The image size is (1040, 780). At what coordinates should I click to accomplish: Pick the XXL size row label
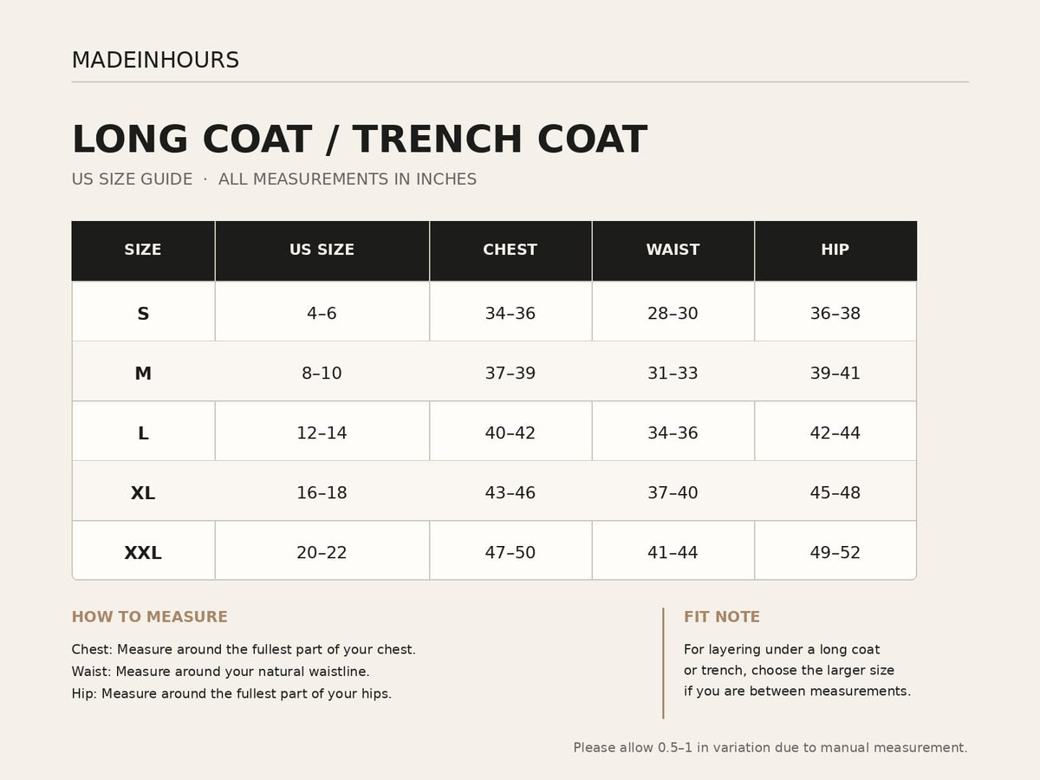(143, 553)
